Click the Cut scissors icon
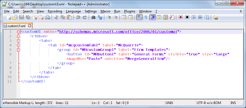Screen dimensions: 246x108 (56, 17)
